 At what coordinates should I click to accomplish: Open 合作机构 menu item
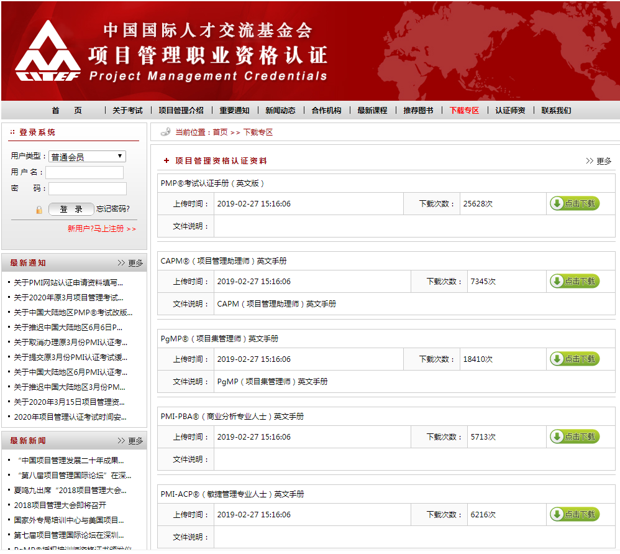[326, 111]
